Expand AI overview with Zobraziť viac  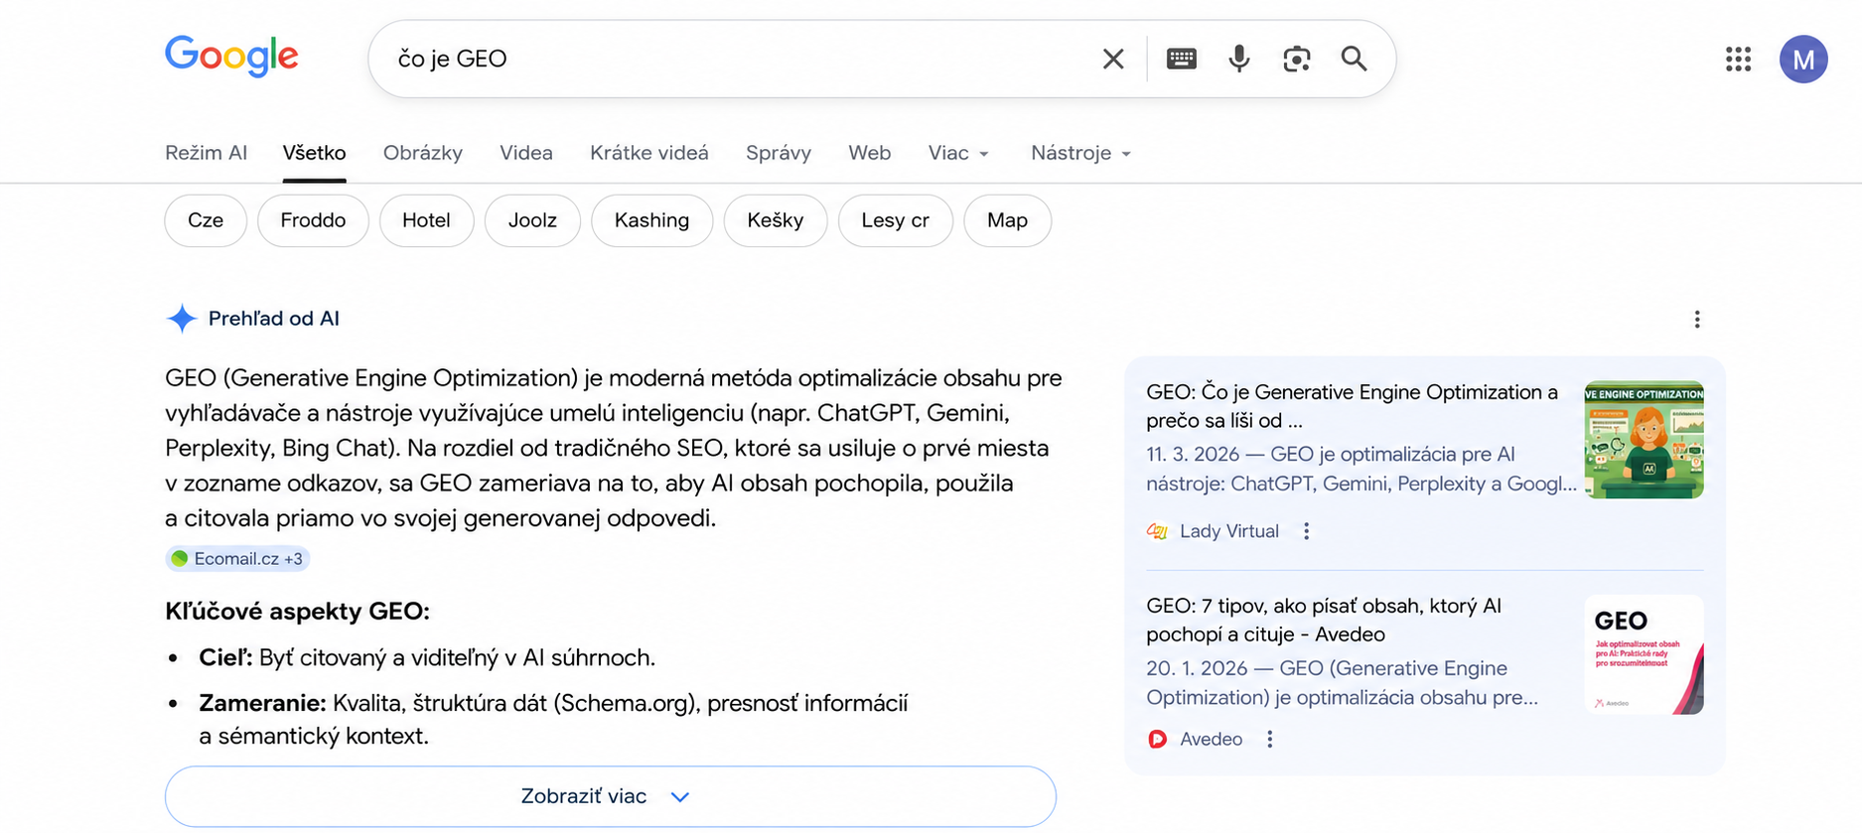[610, 796]
